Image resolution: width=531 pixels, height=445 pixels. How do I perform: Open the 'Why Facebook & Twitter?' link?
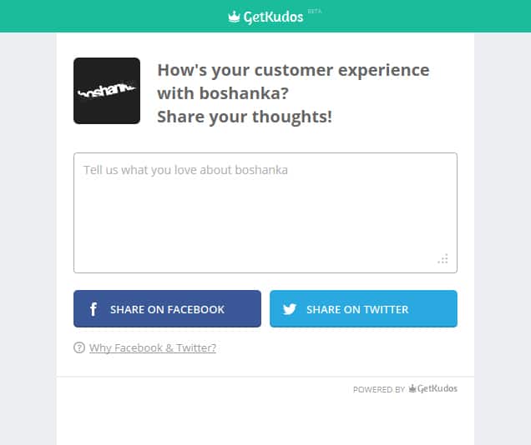[153, 348]
